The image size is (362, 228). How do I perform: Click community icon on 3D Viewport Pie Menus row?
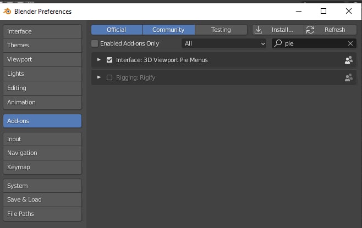point(349,60)
